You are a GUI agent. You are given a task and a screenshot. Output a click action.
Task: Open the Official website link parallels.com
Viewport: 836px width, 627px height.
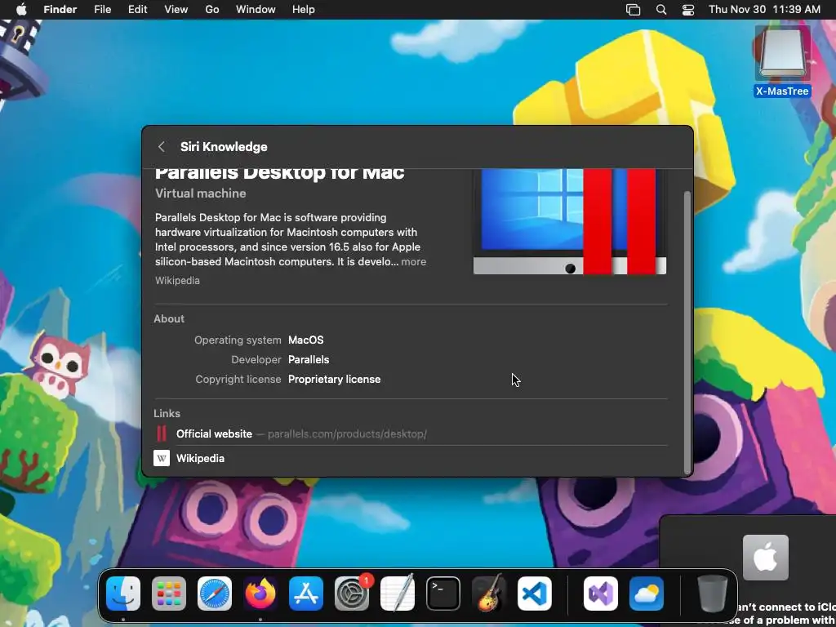pyautogui.click(x=410, y=434)
